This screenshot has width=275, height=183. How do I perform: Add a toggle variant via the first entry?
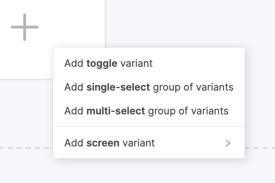tap(109, 64)
